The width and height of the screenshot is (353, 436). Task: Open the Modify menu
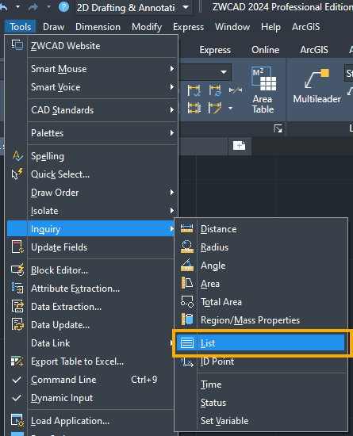pyautogui.click(x=147, y=27)
